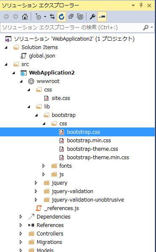Collapse the WebApplication2 project node
This screenshot has height=252, width=156.
[14, 73]
